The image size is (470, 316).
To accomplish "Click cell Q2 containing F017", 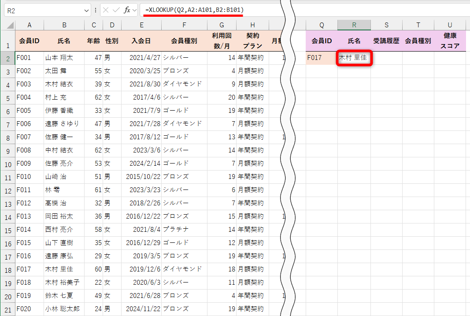I will [321, 57].
